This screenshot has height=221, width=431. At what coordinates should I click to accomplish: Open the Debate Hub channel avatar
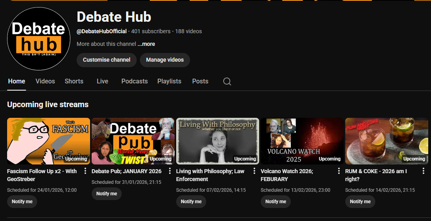(39, 39)
